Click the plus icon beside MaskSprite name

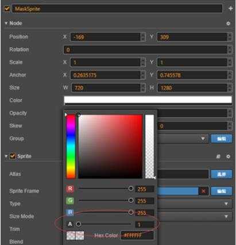point(231,9)
